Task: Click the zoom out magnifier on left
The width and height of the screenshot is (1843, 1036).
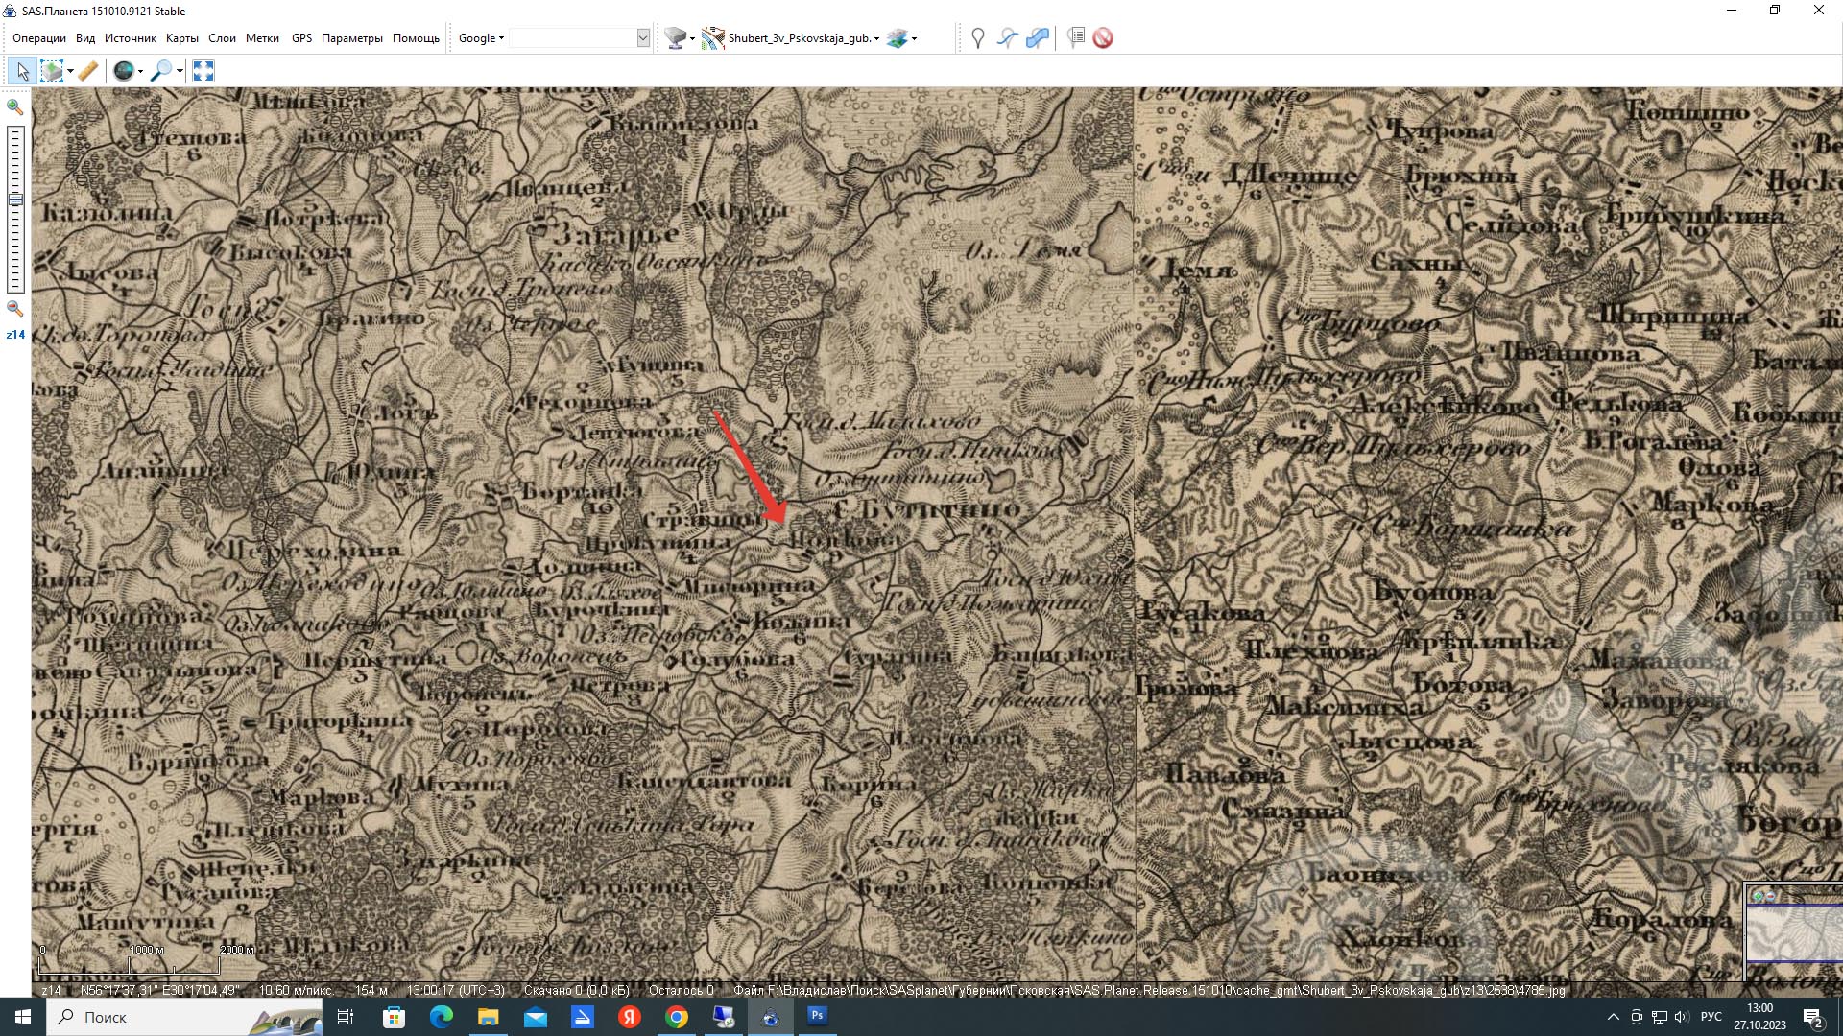Action: pyautogui.click(x=14, y=309)
